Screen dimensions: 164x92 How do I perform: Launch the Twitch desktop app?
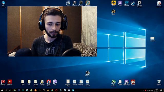(120, 3)
